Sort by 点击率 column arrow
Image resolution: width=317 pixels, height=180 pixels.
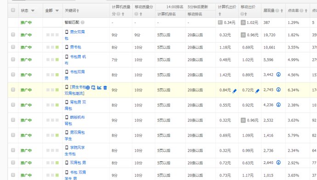[x=306, y=11]
